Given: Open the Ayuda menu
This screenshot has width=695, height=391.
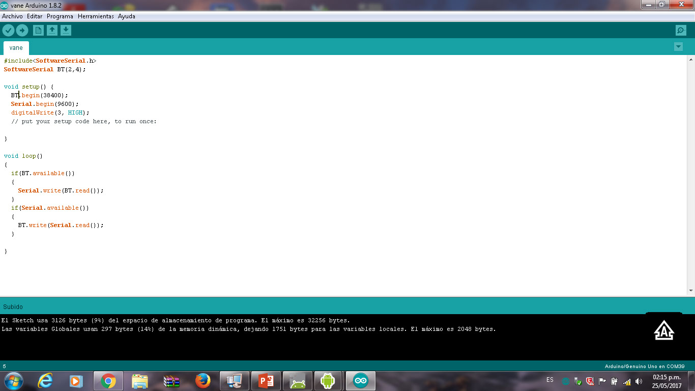Looking at the screenshot, I should tap(127, 16).
